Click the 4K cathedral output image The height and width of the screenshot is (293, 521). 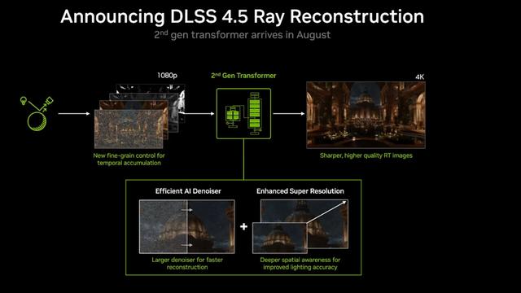[x=366, y=115]
